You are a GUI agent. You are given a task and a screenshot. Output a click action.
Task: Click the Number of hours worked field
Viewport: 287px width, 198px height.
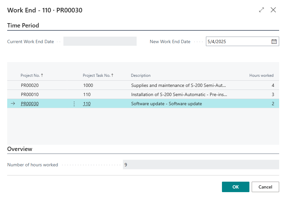[201, 165]
